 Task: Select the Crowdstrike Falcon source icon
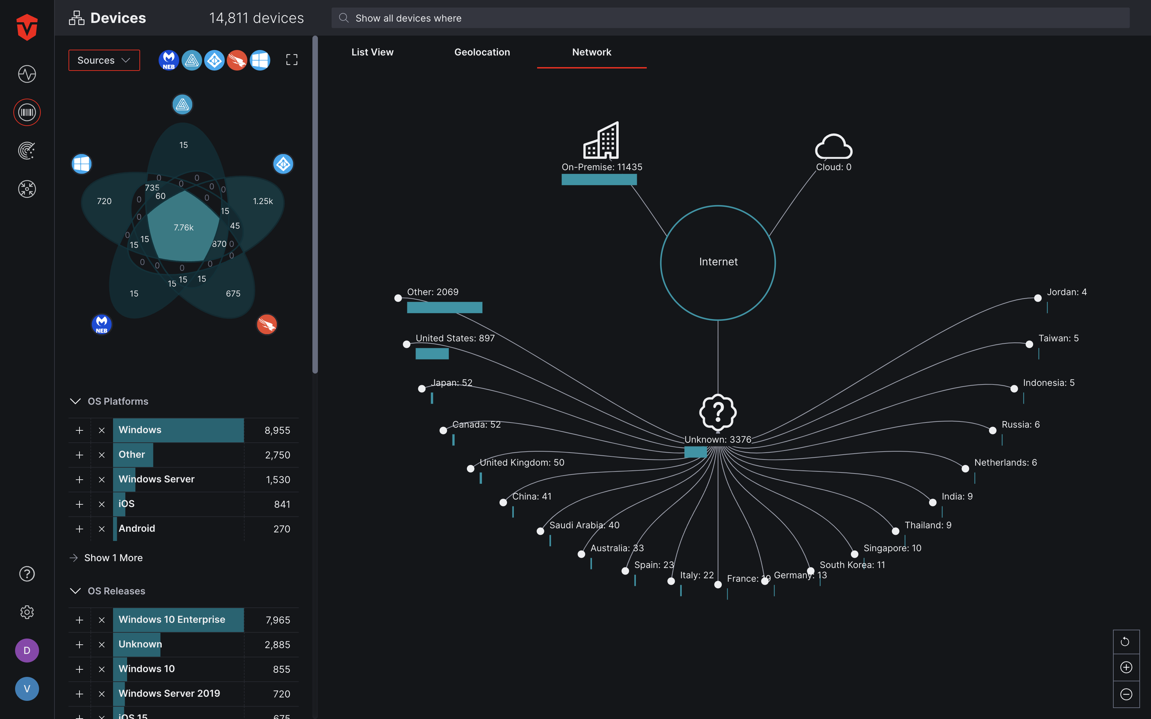(235, 60)
